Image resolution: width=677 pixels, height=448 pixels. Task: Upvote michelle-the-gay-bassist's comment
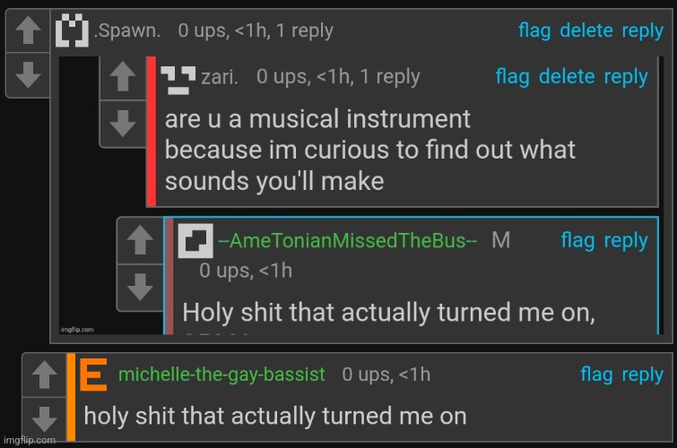pos(43,375)
